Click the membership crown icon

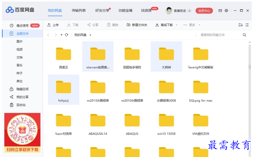tap(189, 11)
